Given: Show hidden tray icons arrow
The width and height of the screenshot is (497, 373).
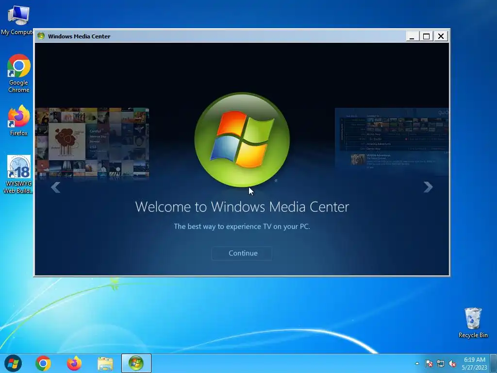Looking at the screenshot, I should (x=417, y=363).
